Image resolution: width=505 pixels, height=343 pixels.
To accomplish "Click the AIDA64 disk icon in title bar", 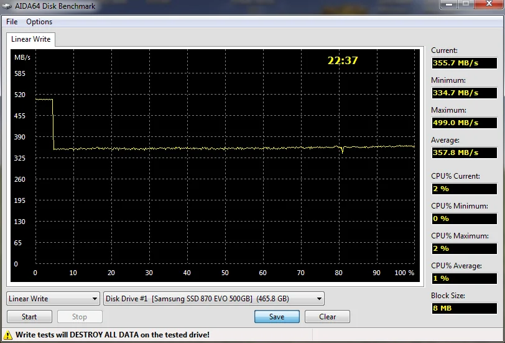I will (6, 6).
